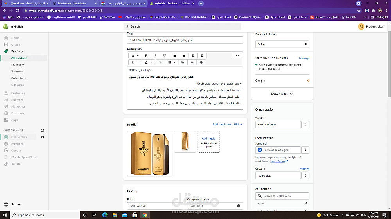
Task: Insert bulleted list in description
Action: tap(174, 55)
